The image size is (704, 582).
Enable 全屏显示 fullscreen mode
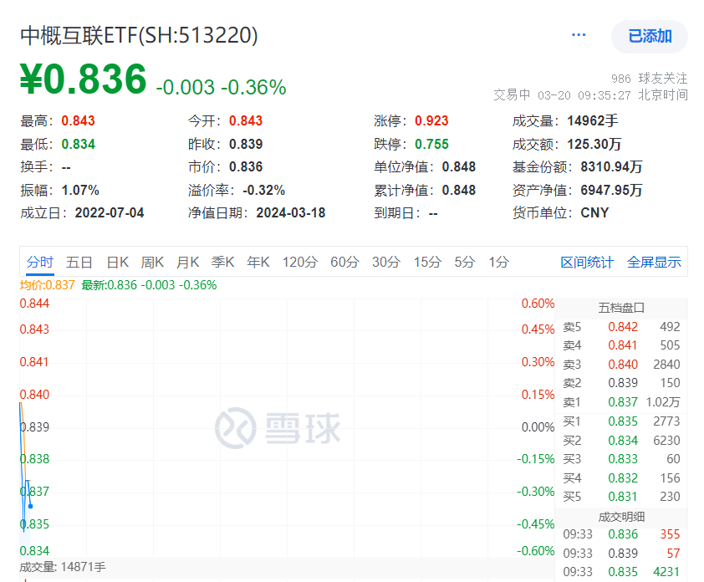click(654, 262)
